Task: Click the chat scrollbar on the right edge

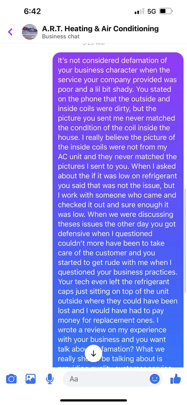Action: pyautogui.click(x=185, y=241)
